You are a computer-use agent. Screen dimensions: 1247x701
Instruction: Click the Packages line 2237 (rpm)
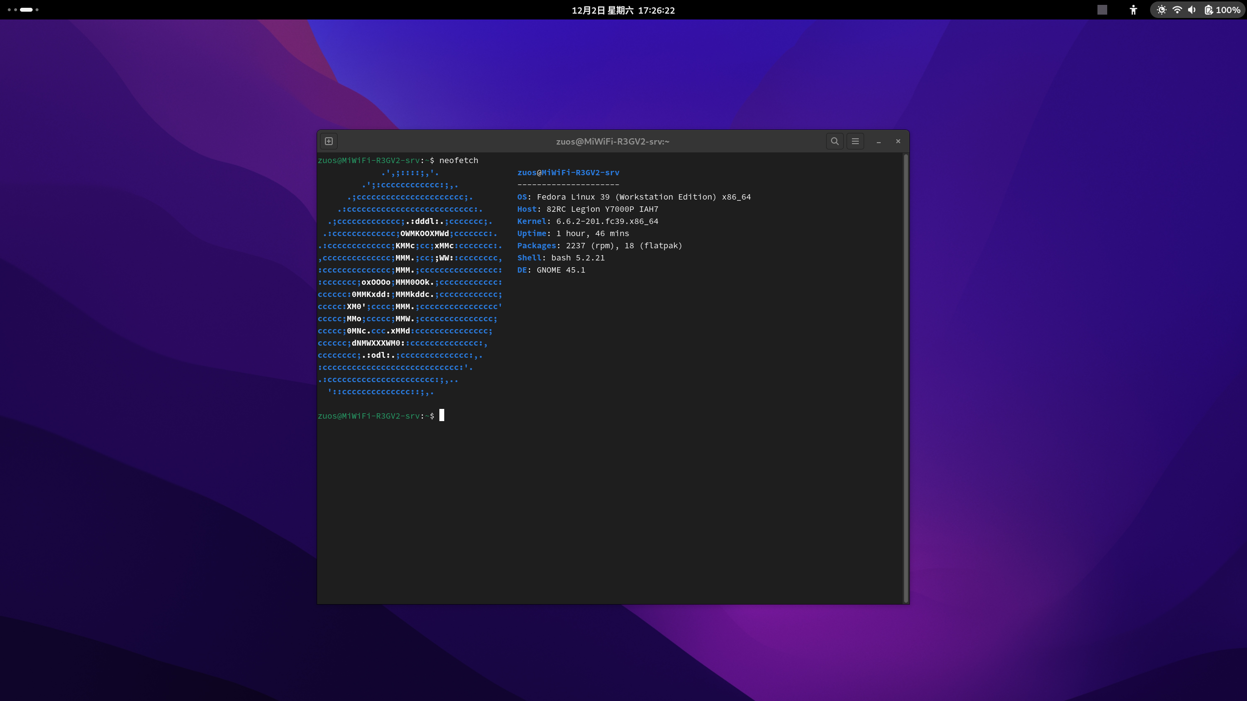click(600, 245)
